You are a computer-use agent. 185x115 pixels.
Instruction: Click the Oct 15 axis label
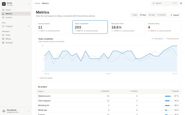click(x=175, y=74)
